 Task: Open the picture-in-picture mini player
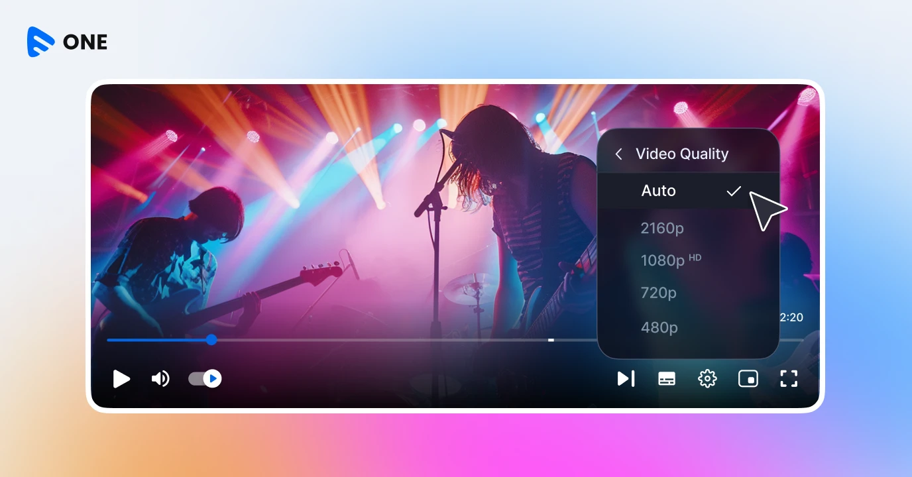(748, 379)
